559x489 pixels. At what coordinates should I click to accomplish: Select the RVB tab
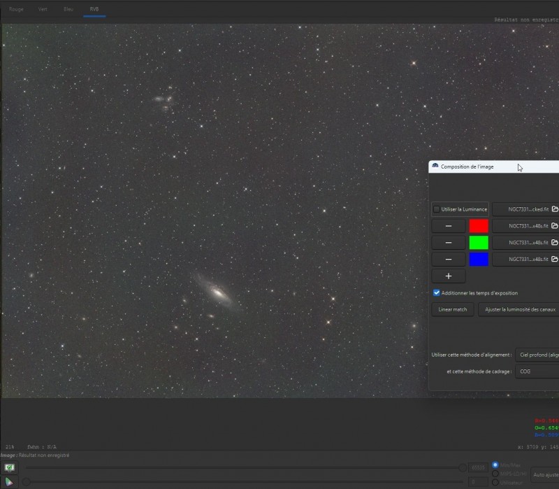[94, 9]
